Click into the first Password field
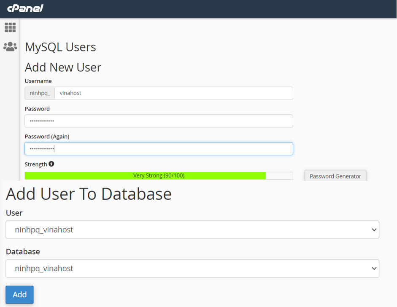The image size is (397, 307). pos(159,121)
